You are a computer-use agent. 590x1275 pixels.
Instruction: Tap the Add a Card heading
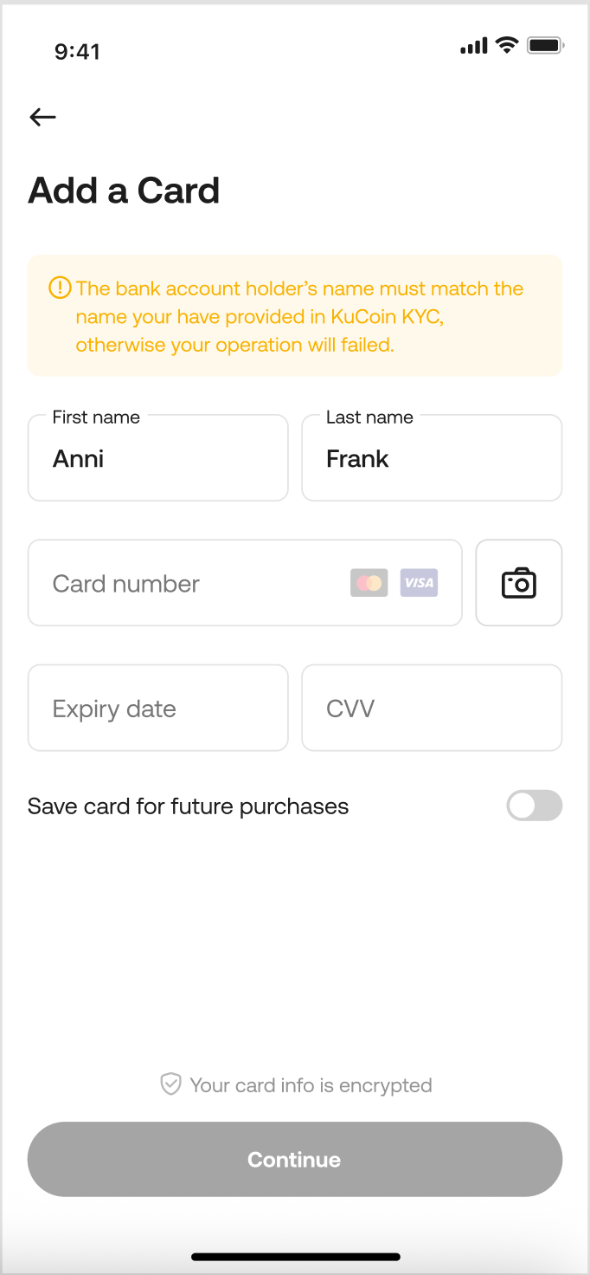coord(124,191)
